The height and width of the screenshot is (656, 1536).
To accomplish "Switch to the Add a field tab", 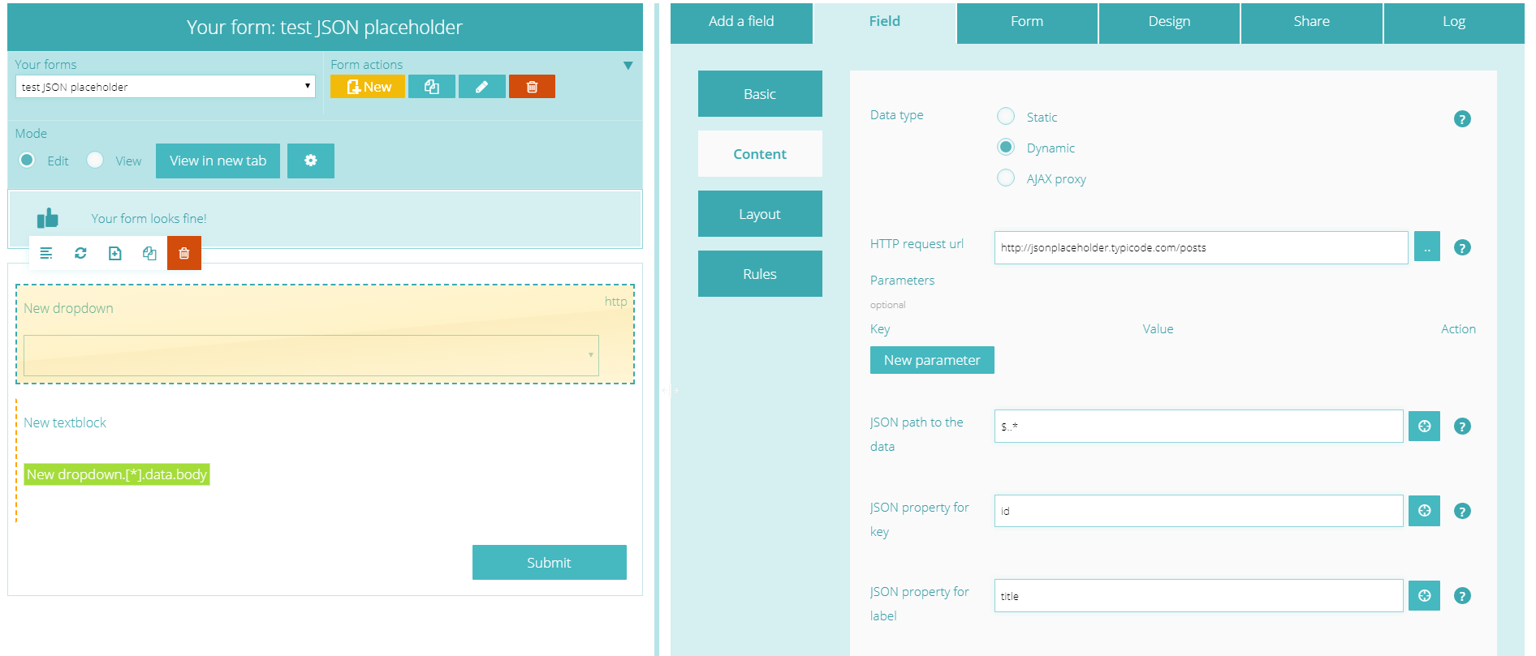I will tap(741, 22).
